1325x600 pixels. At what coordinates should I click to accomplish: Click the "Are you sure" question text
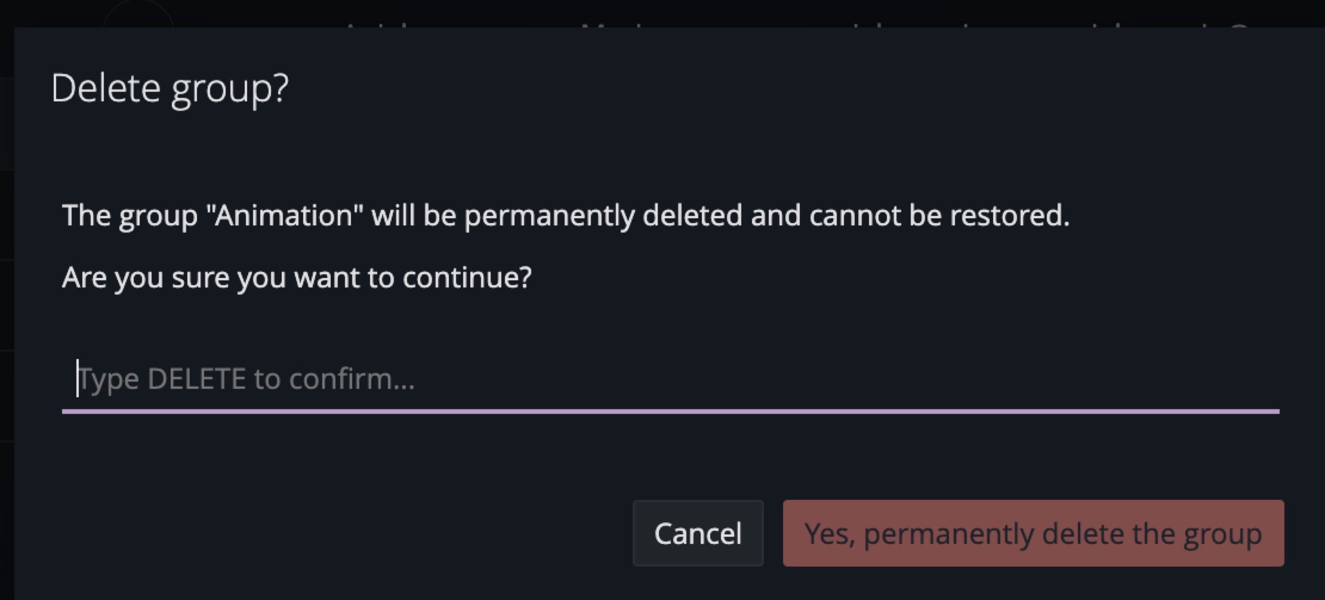click(297, 277)
